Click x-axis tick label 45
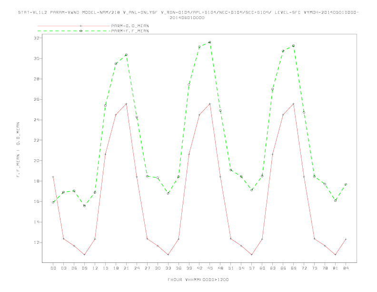Screen dimensions: 377x292 pos(209,268)
